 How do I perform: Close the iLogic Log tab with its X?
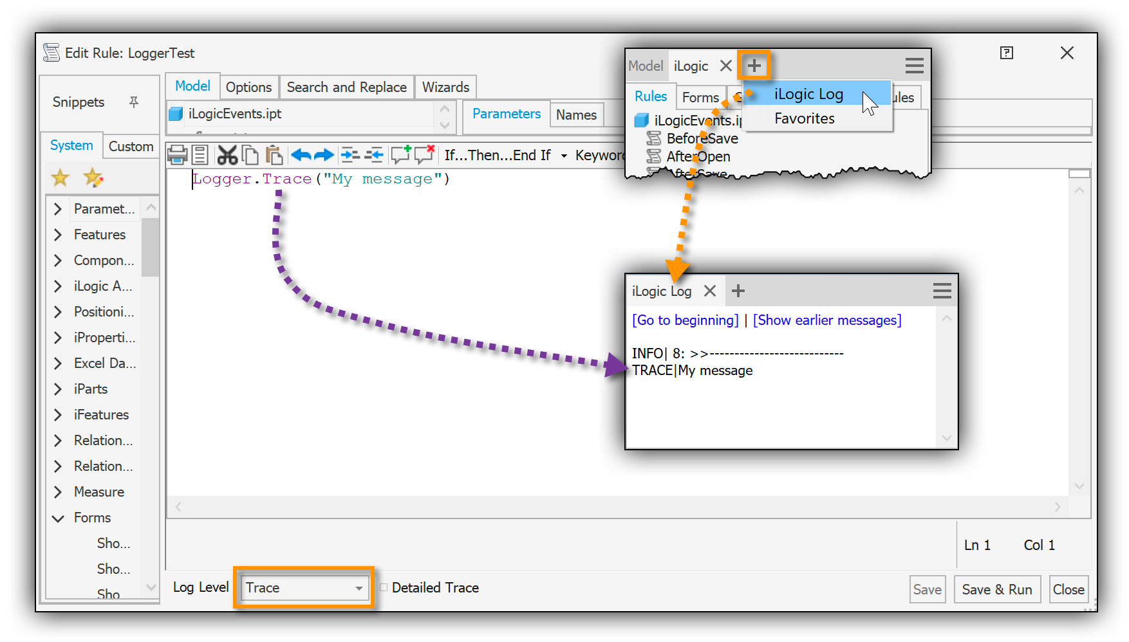[710, 291]
